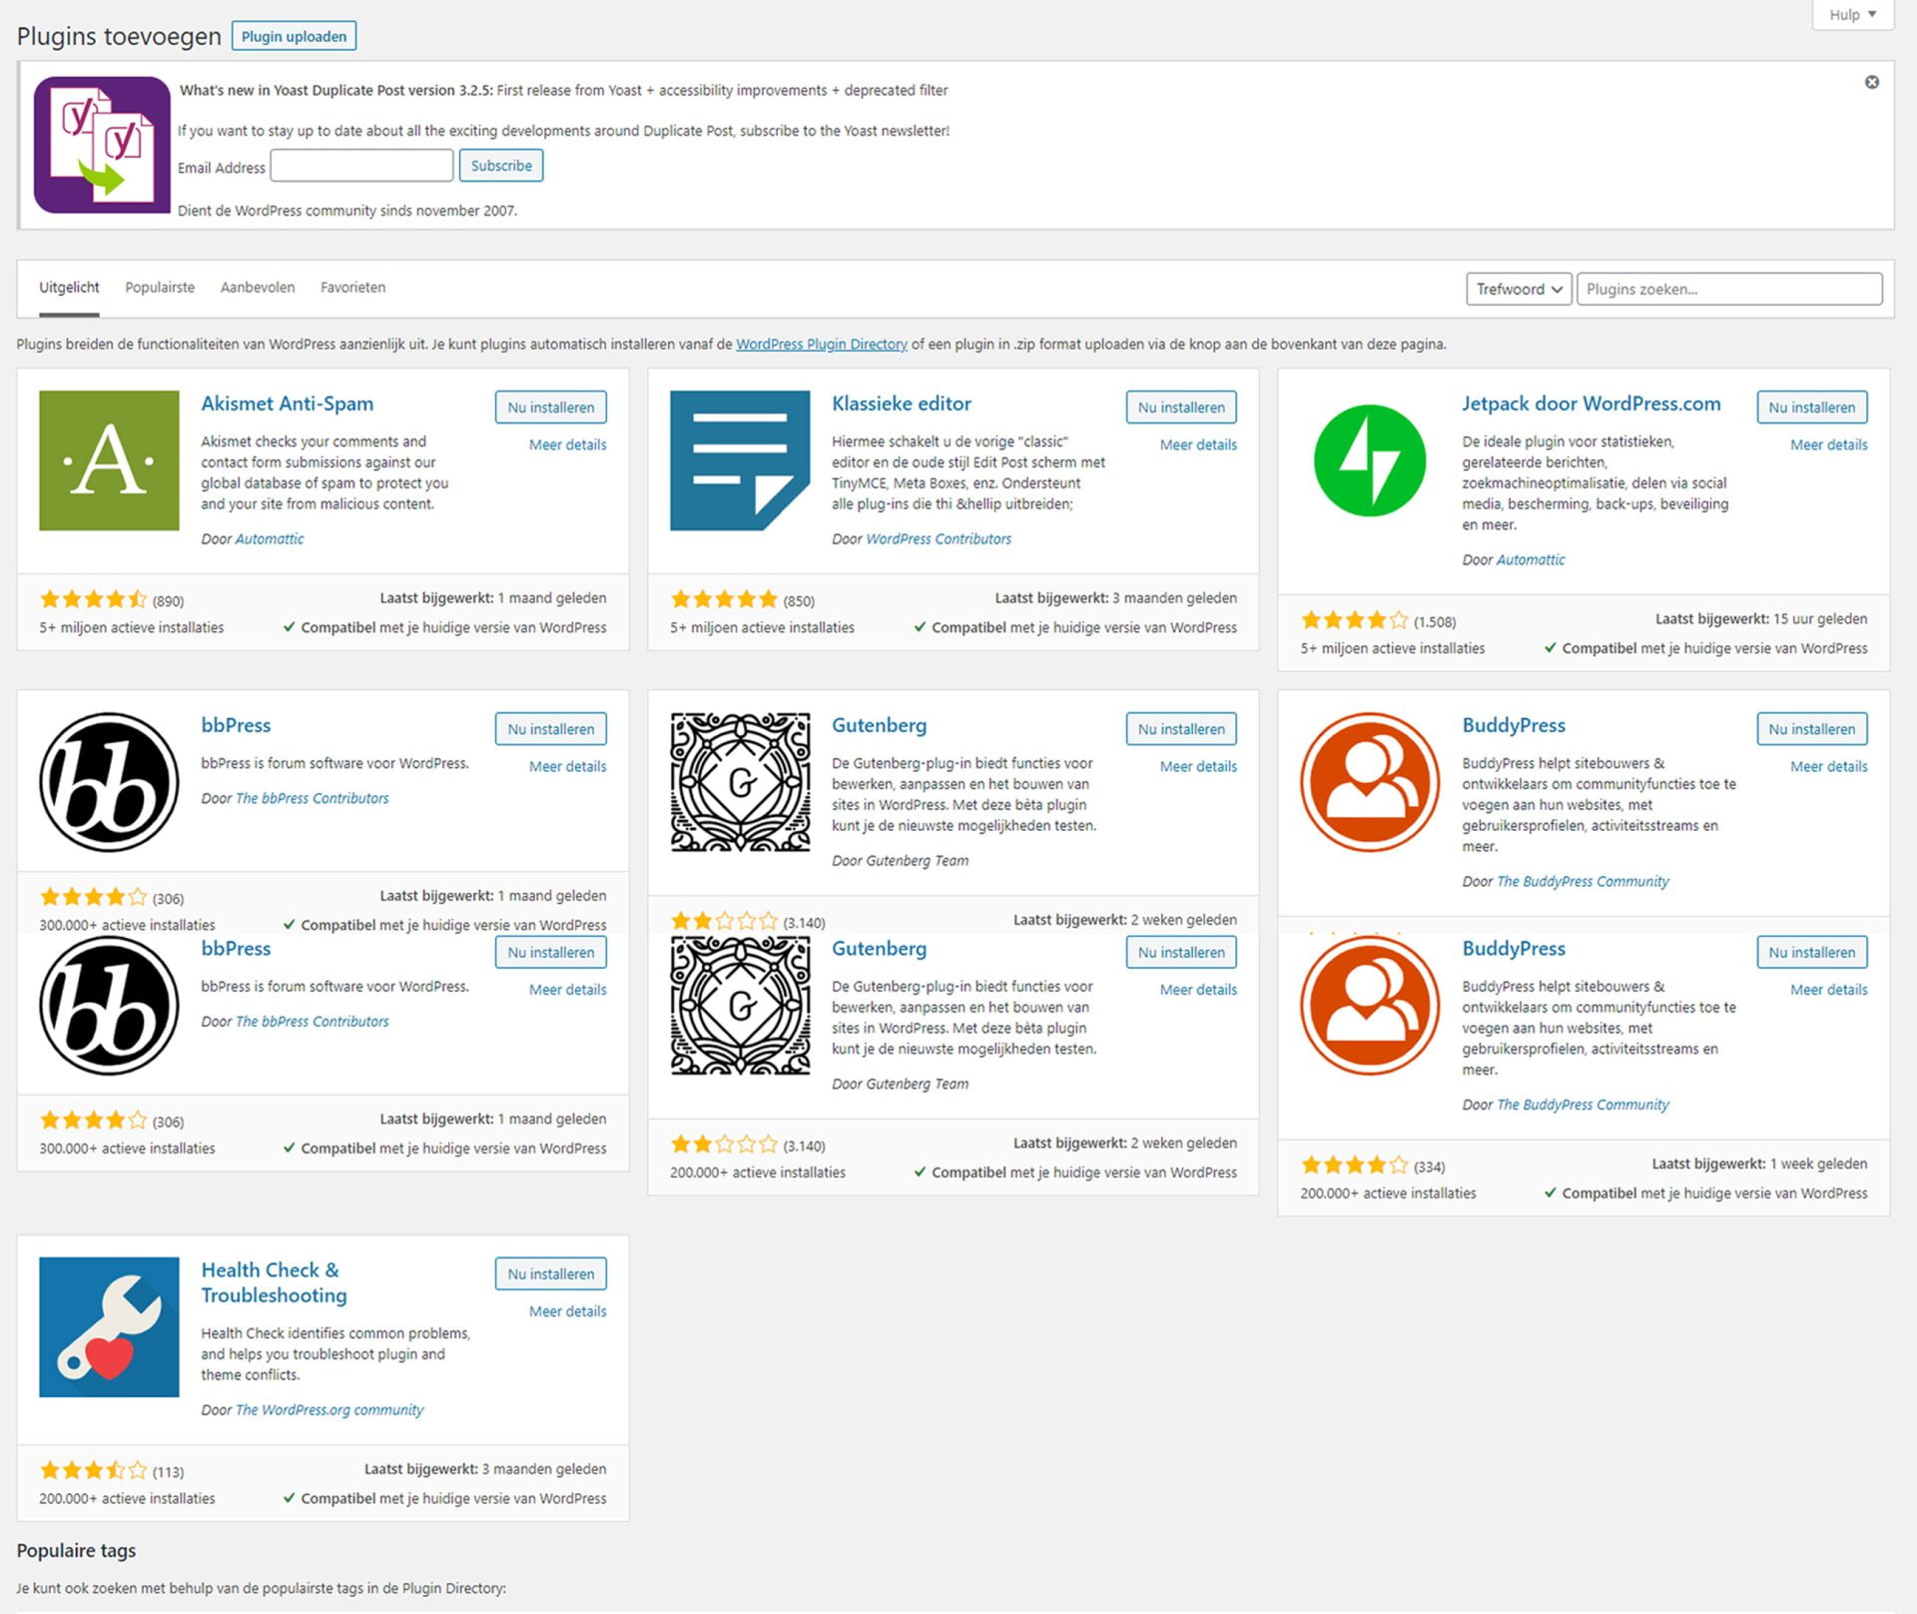The image size is (1917, 1614).
Task: Click Health Check's '(113)' review count
Action: [x=168, y=1472]
